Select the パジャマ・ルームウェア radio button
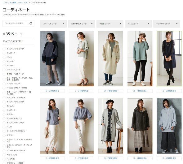The image size is (183, 164). (x=4, y=151)
